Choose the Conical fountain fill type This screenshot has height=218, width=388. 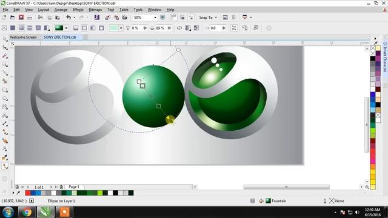click(x=93, y=28)
